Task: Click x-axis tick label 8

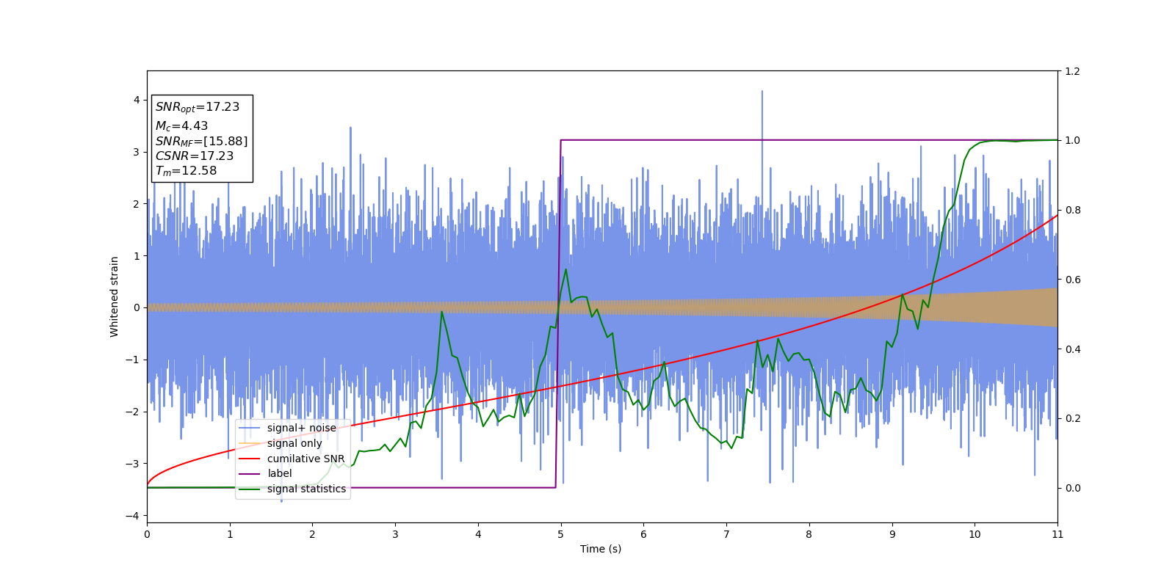Action: click(809, 534)
